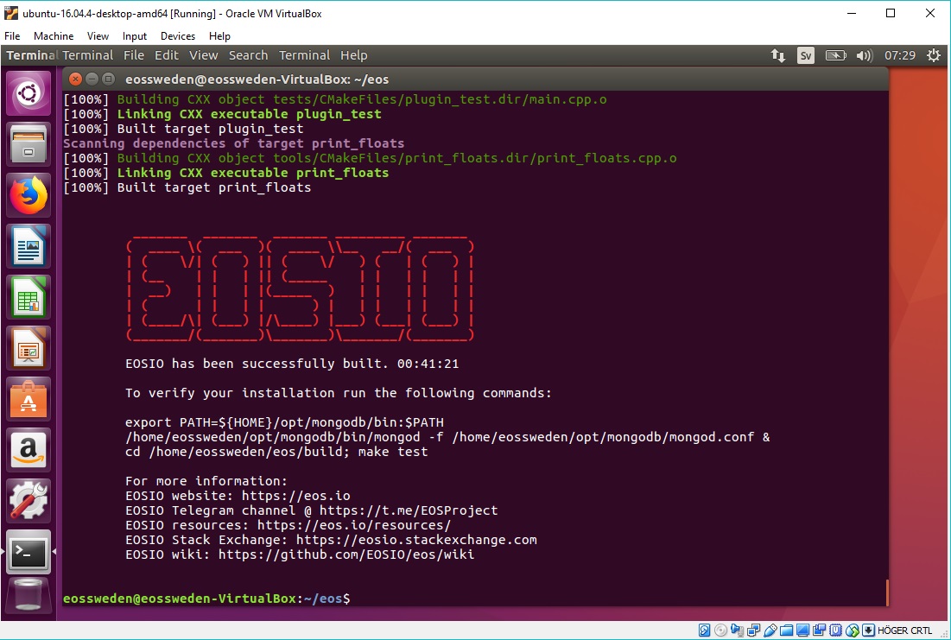Viewport: 951px width, 640px height.
Task: Click the VirtualBox USB devices status icon
Action: click(770, 630)
